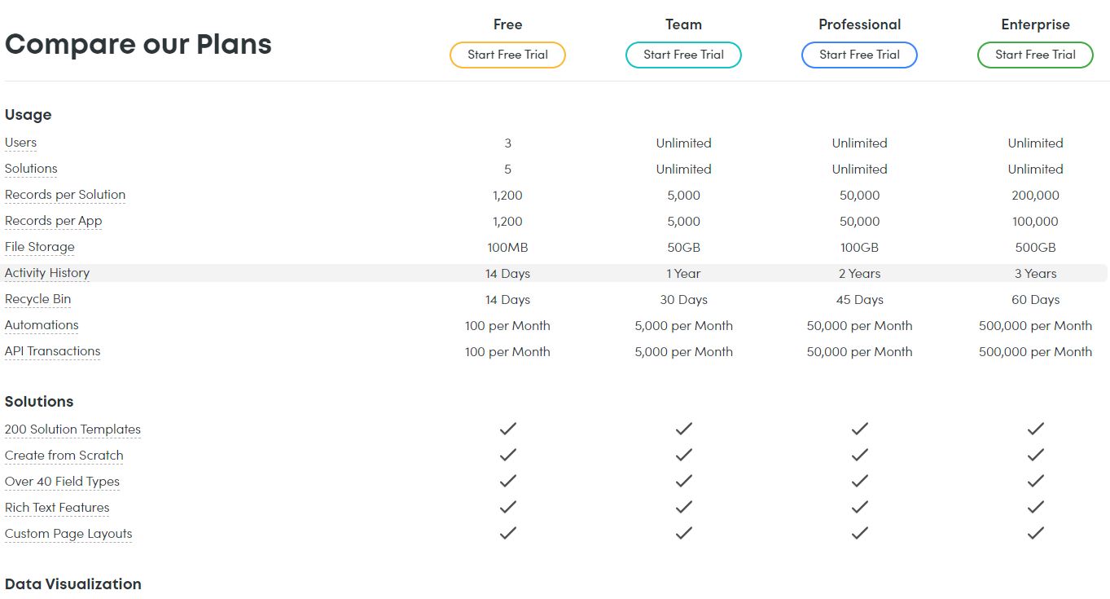The width and height of the screenshot is (1110, 599).
Task: Start free trial for Team plan
Action: tap(683, 55)
